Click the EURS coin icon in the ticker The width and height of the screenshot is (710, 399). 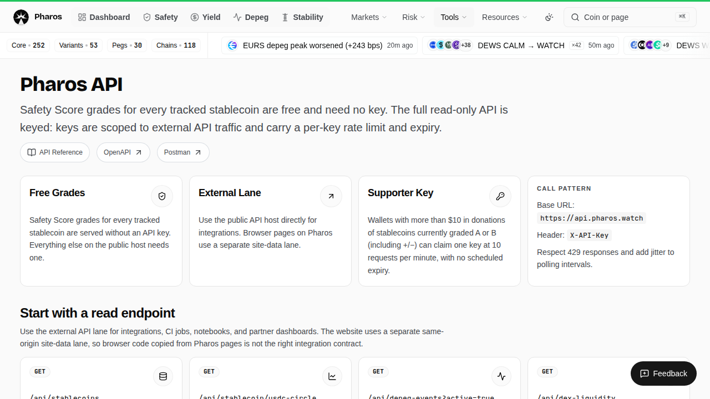(x=232, y=45)
